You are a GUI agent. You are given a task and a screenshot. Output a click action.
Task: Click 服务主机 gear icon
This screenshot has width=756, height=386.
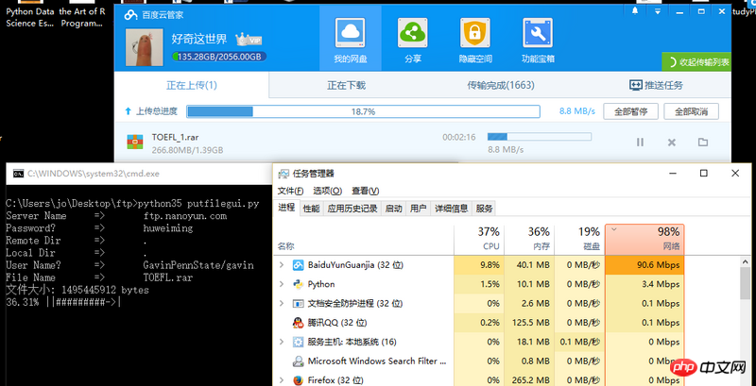click(x=299, y=342)
